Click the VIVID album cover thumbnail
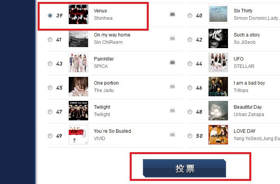The height and width of the screenshot is (184, 280). [x=78, y=135]
